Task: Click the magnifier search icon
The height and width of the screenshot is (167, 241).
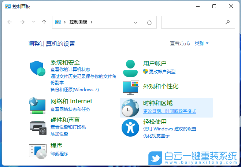Action: point(227,22)
